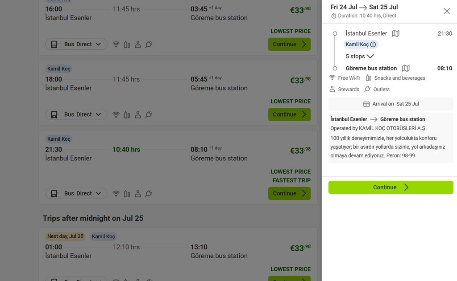Click Kamil Koç tag on 01:00 trip
This screenshot has width=457, height=281.
pyautogui.click(x=104, y=236)
